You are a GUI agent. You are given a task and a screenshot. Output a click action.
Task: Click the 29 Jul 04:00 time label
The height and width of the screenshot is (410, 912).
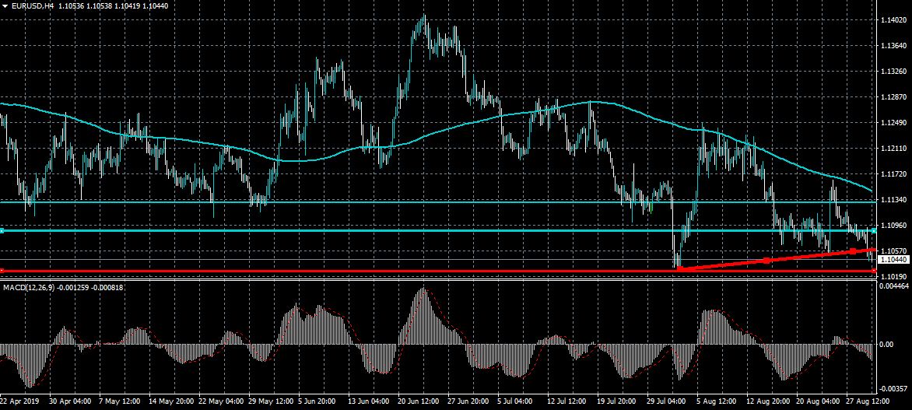click(665, 402)
